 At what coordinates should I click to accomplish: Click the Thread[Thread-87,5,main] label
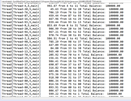[21, 16]
